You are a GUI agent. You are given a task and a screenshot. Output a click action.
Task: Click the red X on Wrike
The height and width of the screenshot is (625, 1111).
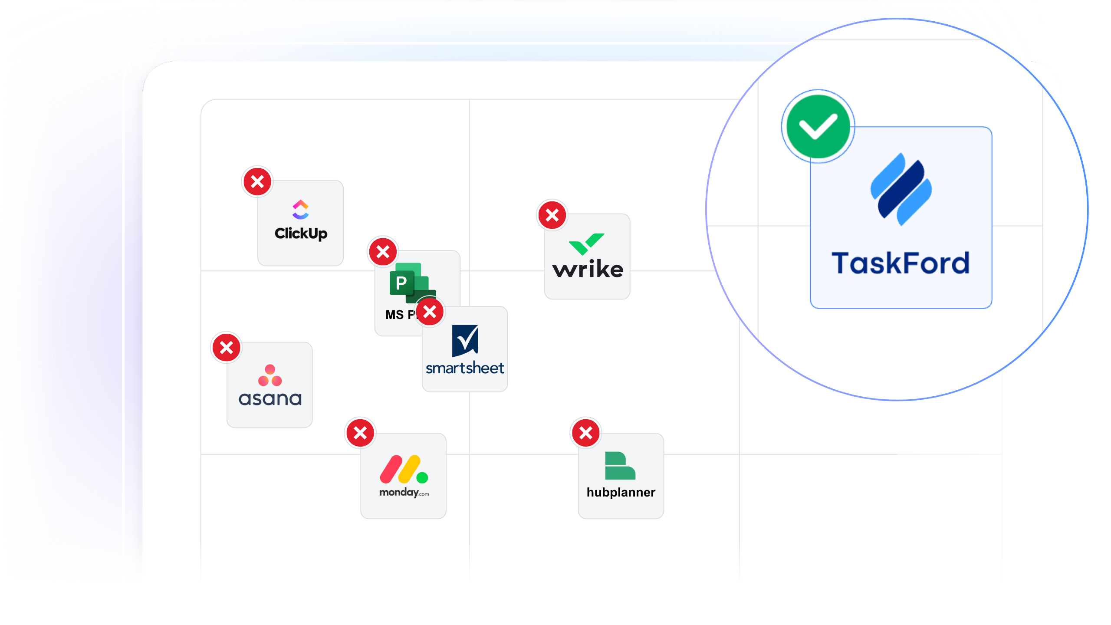pyautogui.click(x=552, y=215)
